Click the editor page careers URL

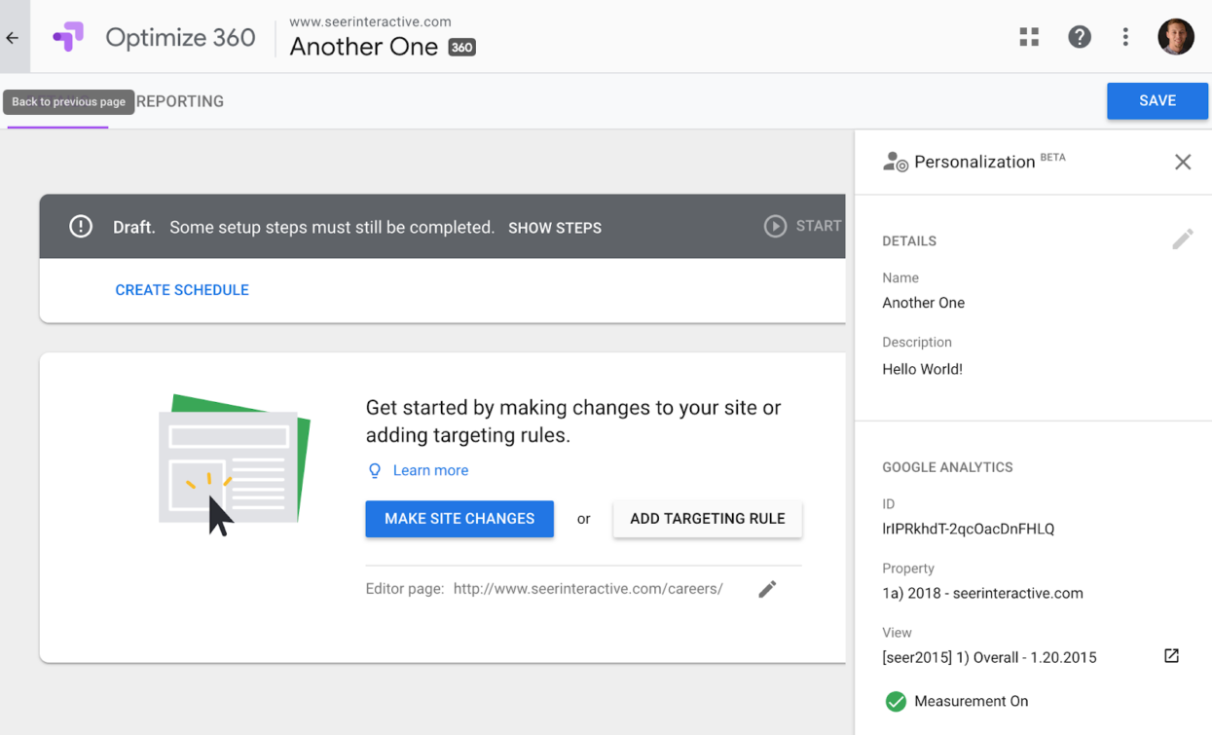tap(588, 589)
